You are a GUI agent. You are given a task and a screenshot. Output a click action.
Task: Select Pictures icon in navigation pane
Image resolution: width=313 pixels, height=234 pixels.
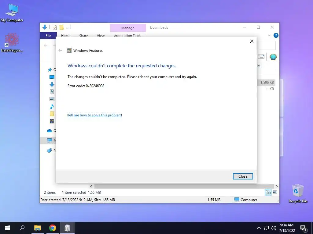(x=52, y=99)
